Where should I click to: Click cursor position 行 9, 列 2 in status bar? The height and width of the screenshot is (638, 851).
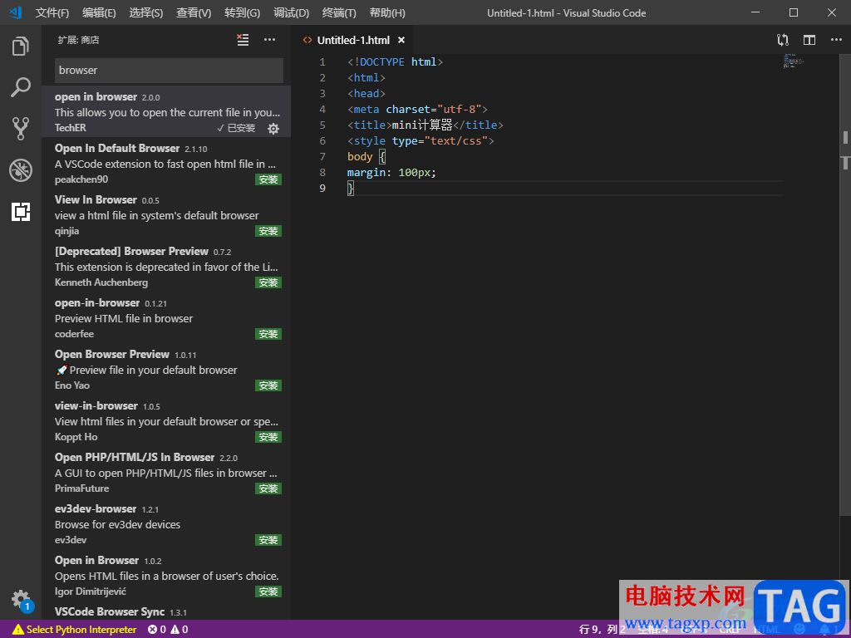click(603, 630)
